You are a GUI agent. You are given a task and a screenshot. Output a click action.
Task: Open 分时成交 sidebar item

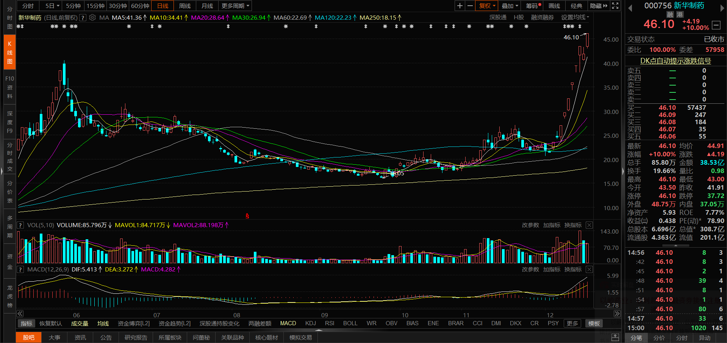(x=10, y=157)
